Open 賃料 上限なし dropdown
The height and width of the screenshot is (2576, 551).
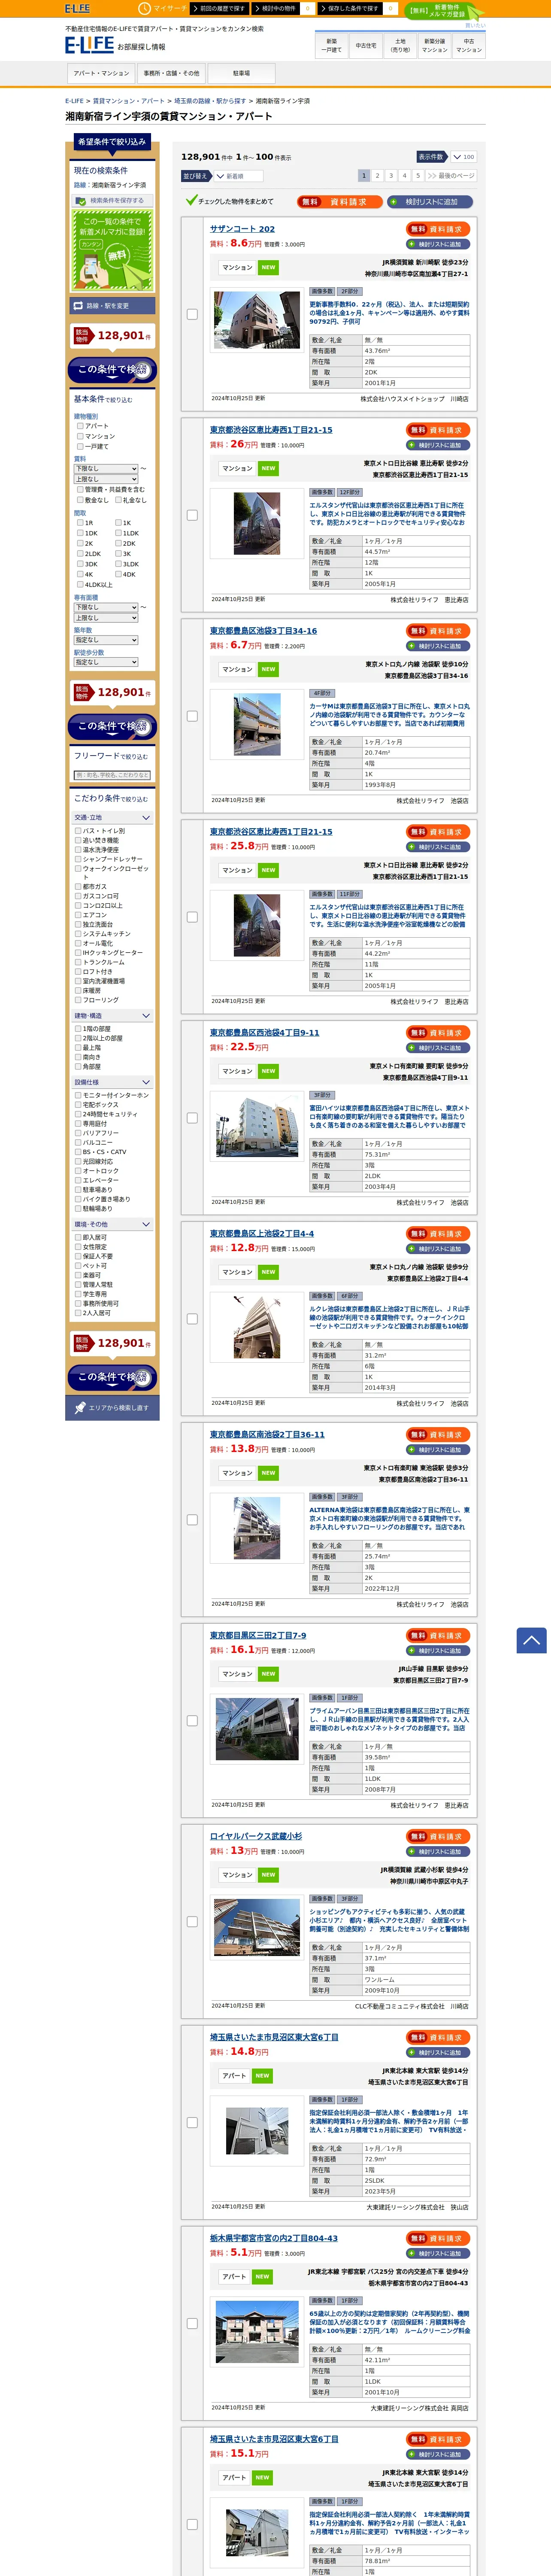coord(106,479)
